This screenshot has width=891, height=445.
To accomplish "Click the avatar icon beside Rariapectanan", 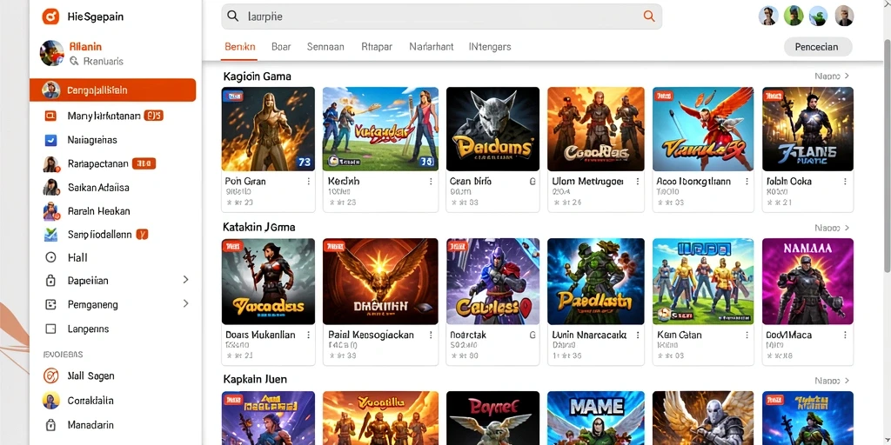I will (50, 164).
